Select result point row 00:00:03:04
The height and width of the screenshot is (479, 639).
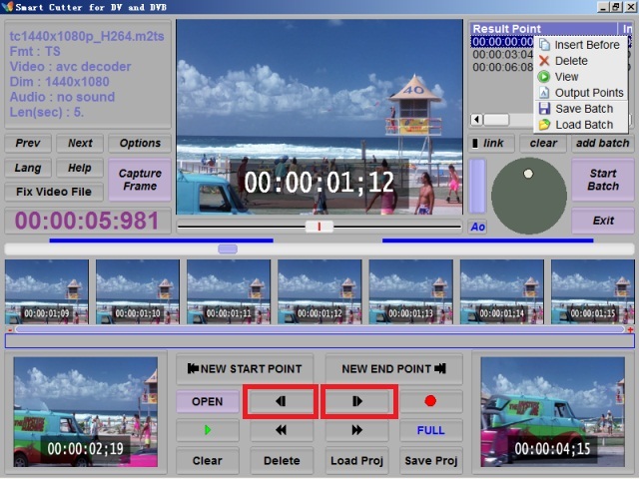pos(503,54)
